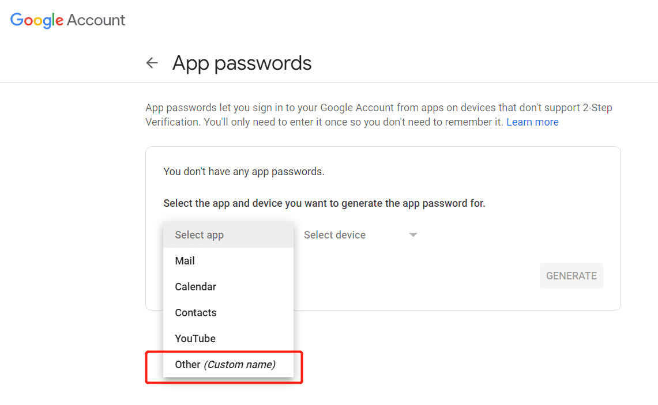The image size is (658, 405).
Task: Click the word 'Verification' in the description
Action: (x=172, y=122)
